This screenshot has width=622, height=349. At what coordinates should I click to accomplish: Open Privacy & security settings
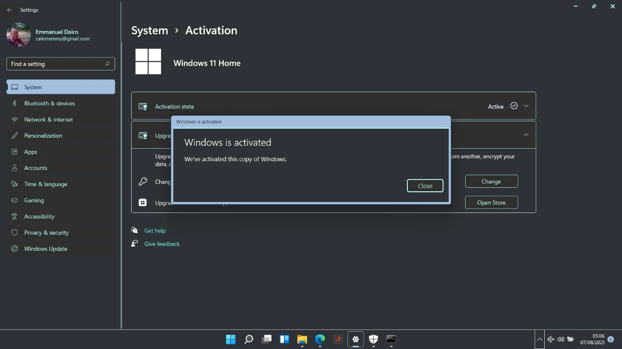click(61, 233)
